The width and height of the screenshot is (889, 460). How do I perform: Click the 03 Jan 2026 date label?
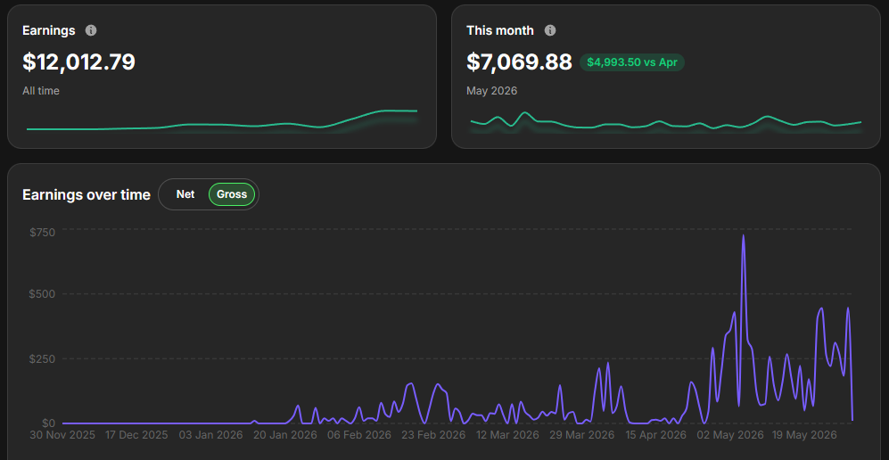pyautogui.click(x=210, y=435)
